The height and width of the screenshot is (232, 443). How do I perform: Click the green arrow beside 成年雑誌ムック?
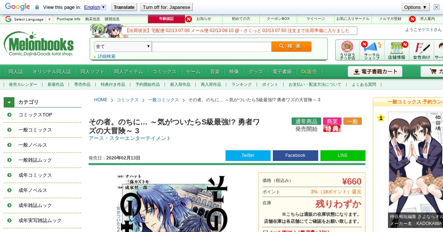click(9, 205)
